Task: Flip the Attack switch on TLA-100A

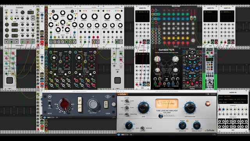Action: [x=127, y=101]
